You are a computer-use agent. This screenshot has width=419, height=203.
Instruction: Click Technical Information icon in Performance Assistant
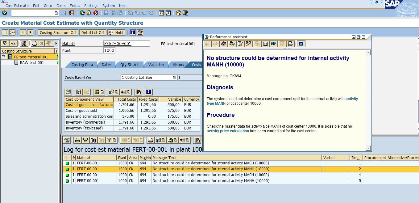pyautogui.click(x=232, y=44)
